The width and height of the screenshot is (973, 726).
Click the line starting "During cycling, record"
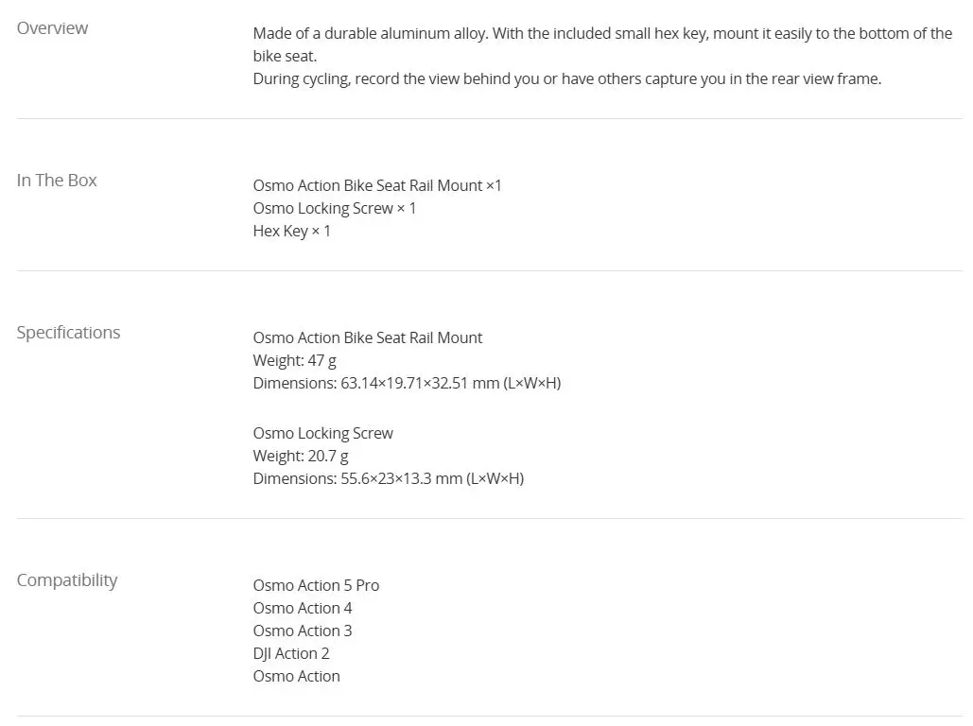[x=566, y=79]
